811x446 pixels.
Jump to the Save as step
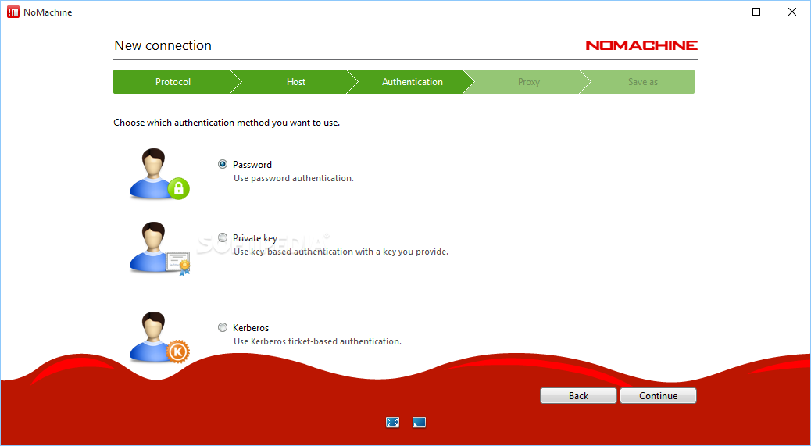[643, 82]
